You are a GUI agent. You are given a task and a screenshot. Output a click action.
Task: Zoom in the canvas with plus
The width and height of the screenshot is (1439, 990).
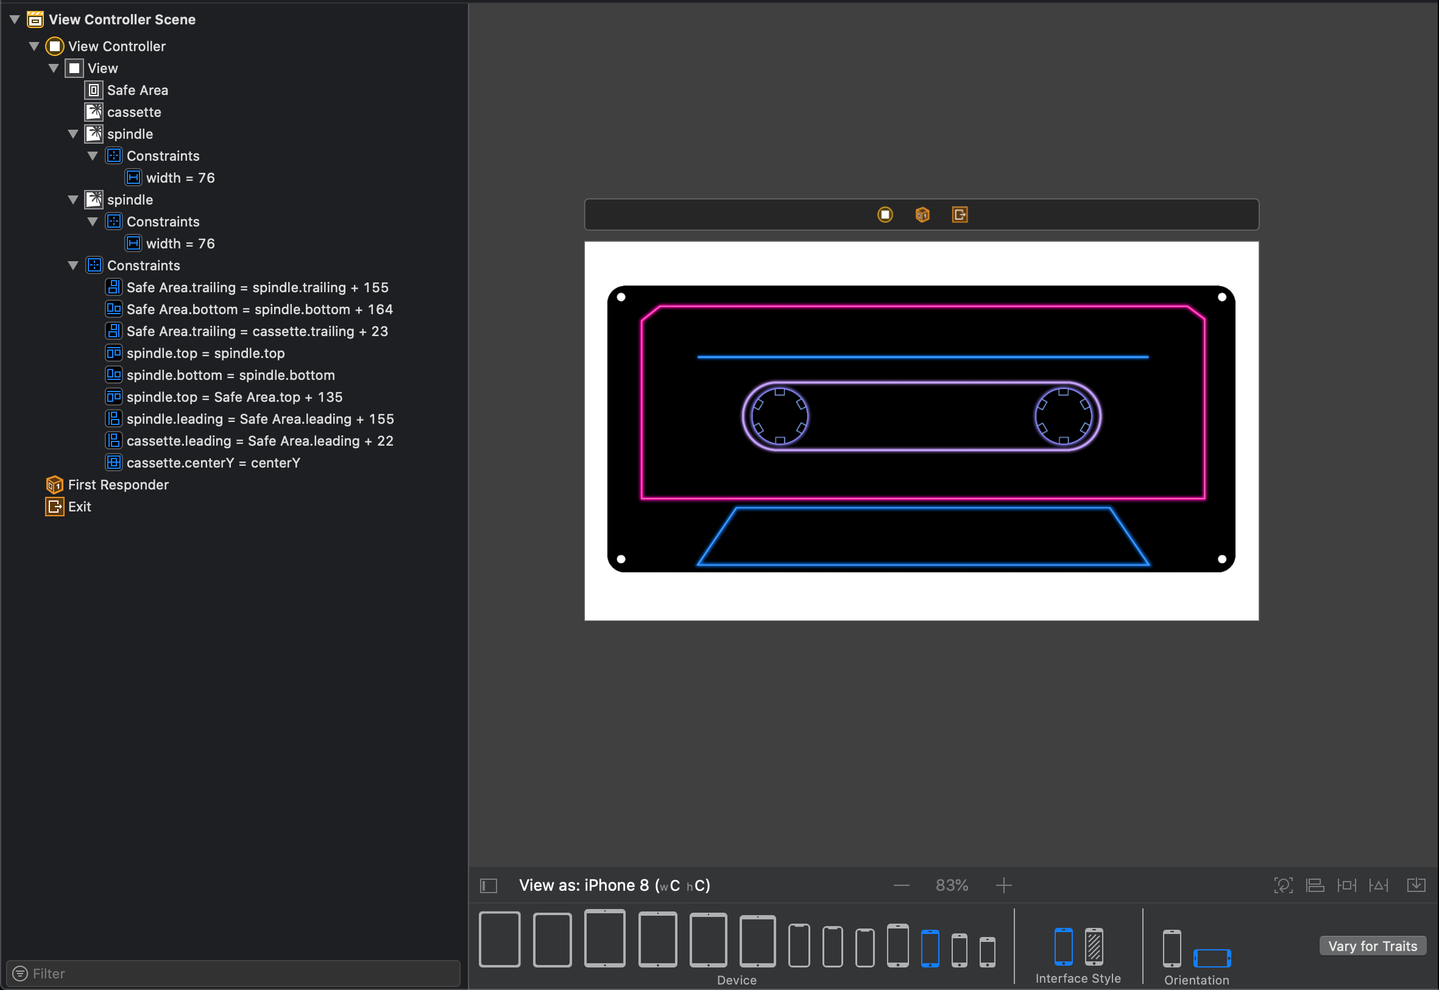[1003, 885]
